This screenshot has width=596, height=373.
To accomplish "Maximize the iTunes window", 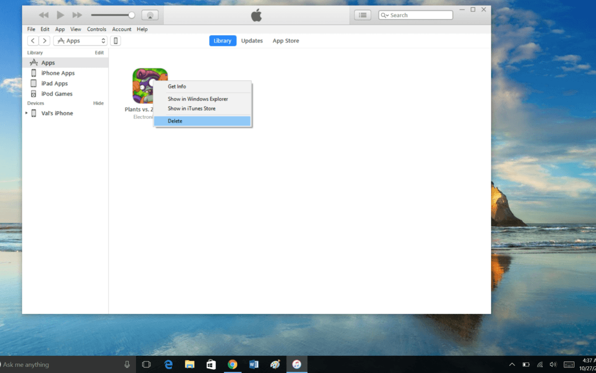I will point(473,9).
